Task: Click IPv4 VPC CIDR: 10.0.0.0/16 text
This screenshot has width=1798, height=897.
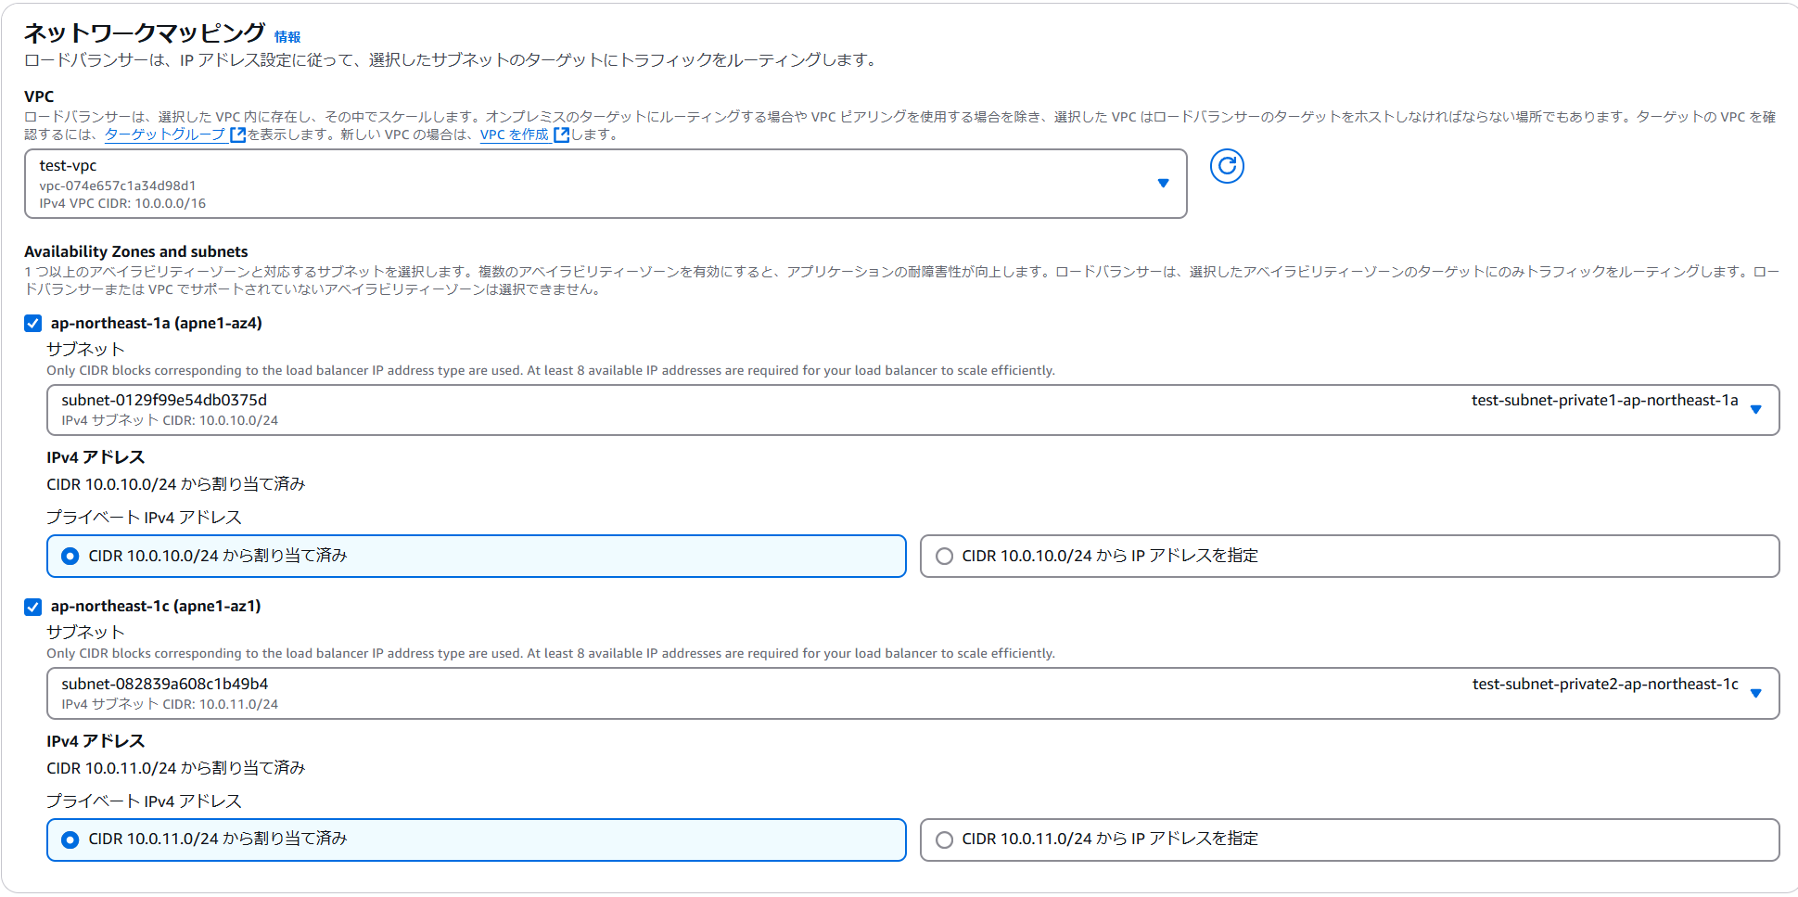Action: click(122, 203)
